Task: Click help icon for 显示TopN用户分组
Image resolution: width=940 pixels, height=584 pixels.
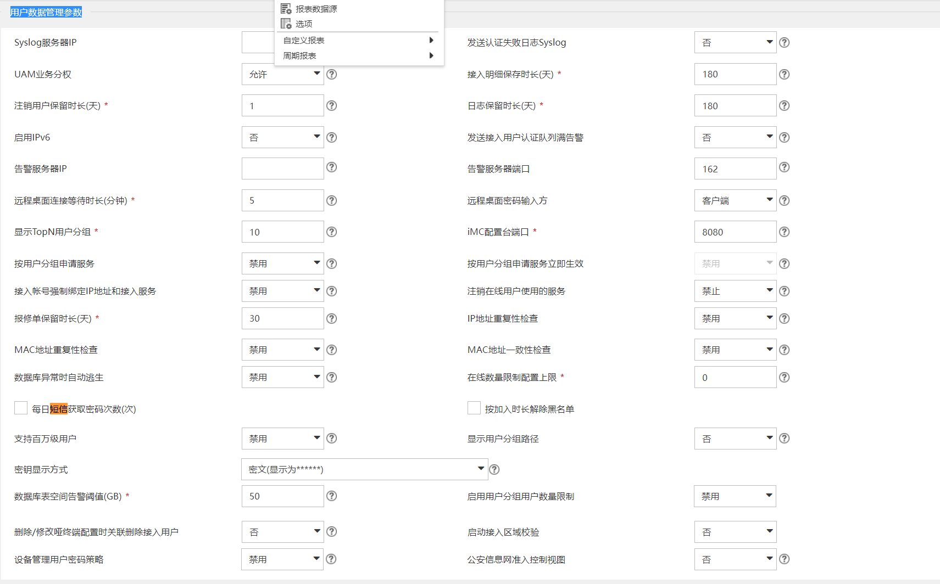Action: pos(332,232)
